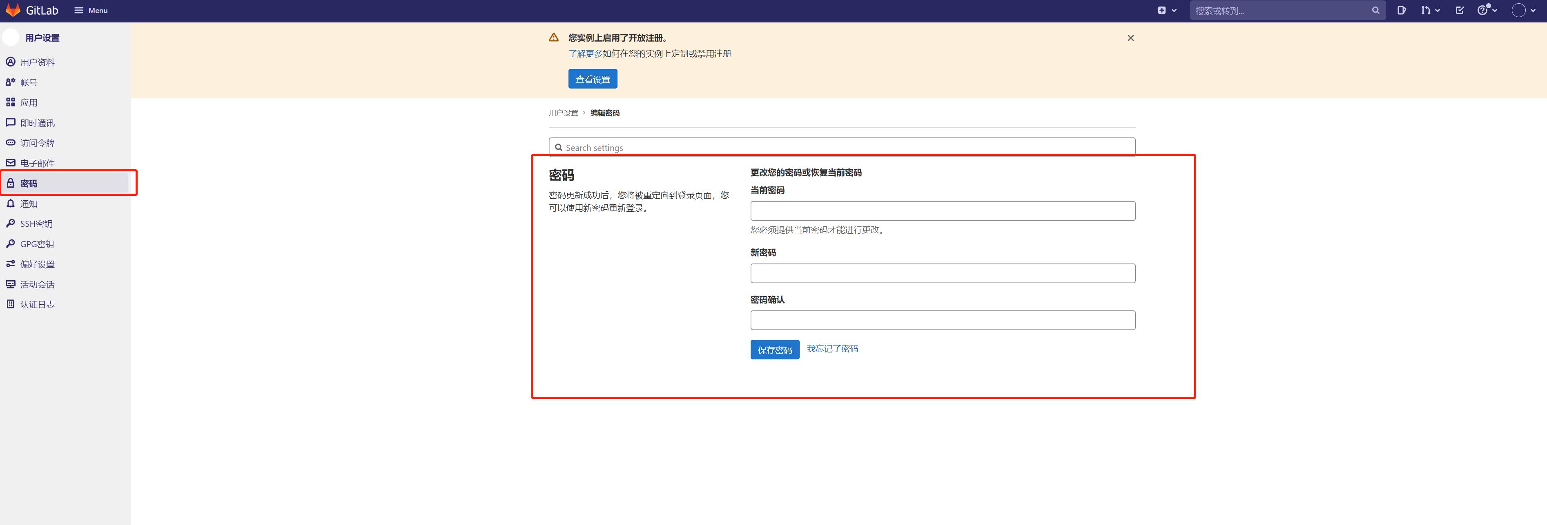Click the 新密码 input field
The height and width of the screenshot is (525, 1547).
943,273
